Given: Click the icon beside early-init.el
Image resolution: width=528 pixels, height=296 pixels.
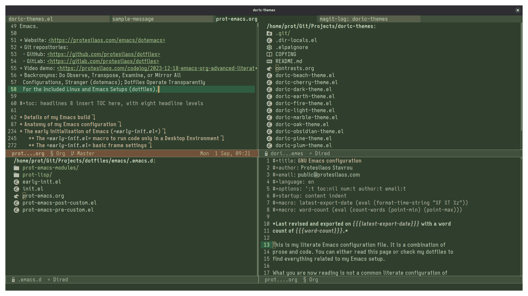Looking at the screenshot, I should [16, 182].
